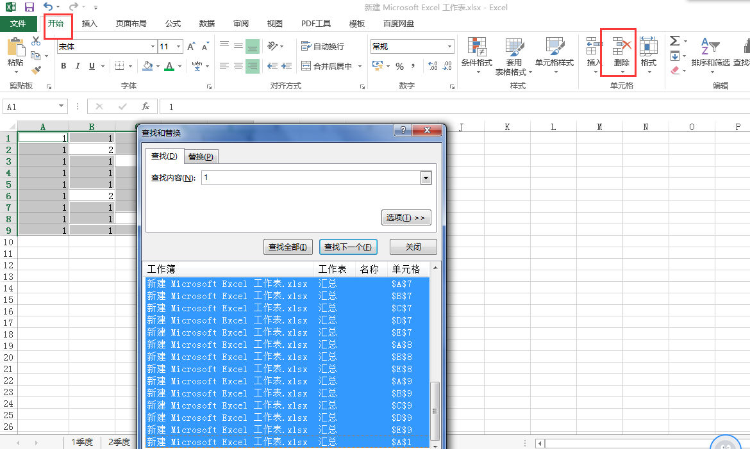Click the increase indent icon
Image resolution: width=750 pixels, height=449 pixels.
pos(287,66)
